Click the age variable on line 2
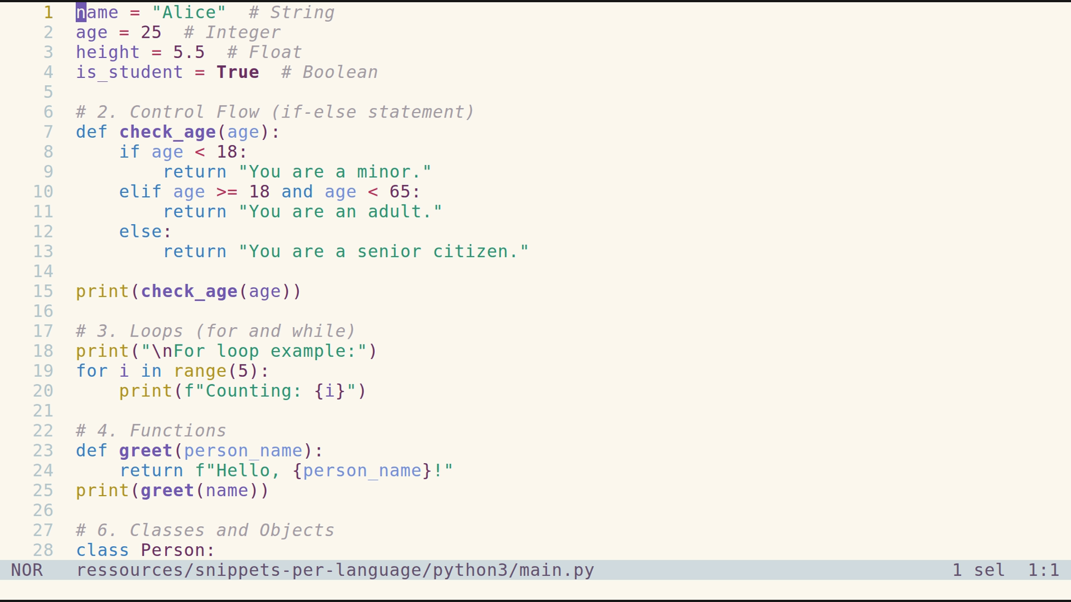This screenshot has width=1071, height=602. [91, 32]
